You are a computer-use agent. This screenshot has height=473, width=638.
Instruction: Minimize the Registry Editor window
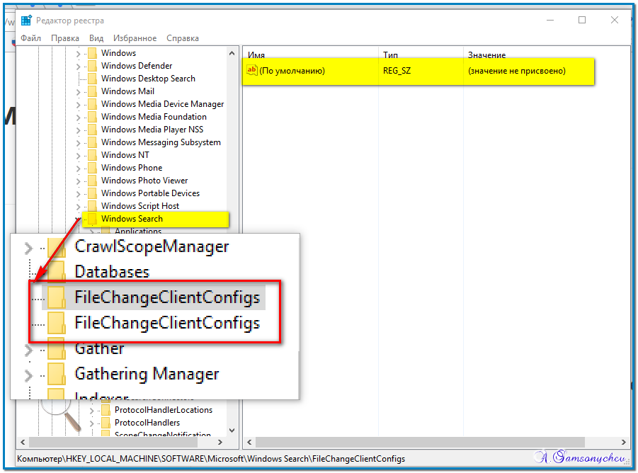tap(550, 20)
